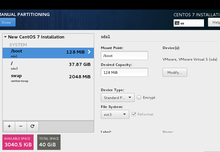
Task: Click the Total Space 40 GiB box
Action: pos(49,142)
